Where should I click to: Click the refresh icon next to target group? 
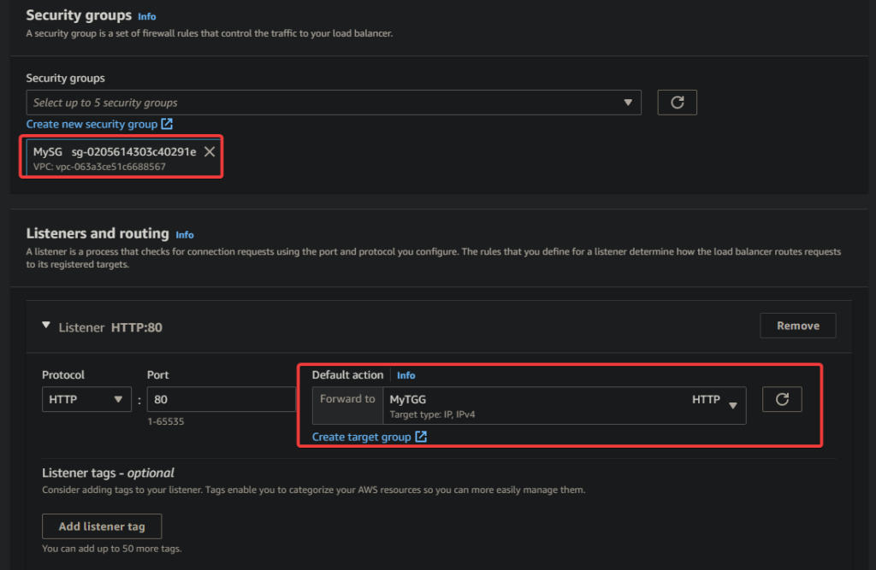point(781,399)
